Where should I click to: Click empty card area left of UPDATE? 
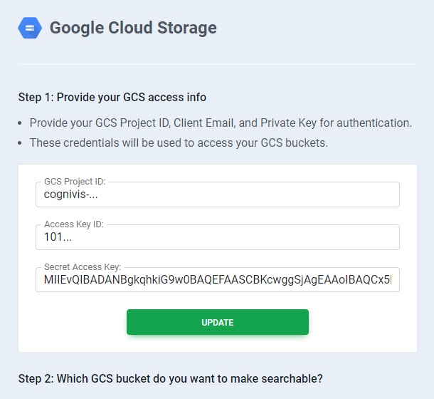point(71,322)
